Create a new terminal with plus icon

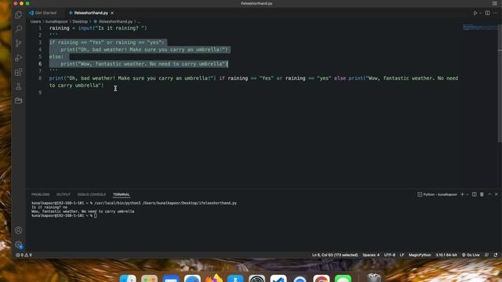[462, 194]
